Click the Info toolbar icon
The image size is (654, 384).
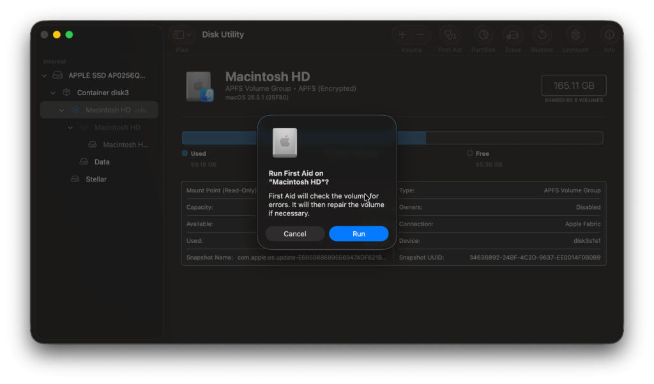[609, 35]
